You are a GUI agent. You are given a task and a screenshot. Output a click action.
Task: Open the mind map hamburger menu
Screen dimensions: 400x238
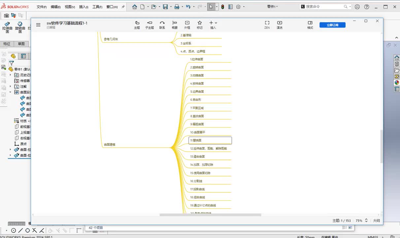(38, 24)
